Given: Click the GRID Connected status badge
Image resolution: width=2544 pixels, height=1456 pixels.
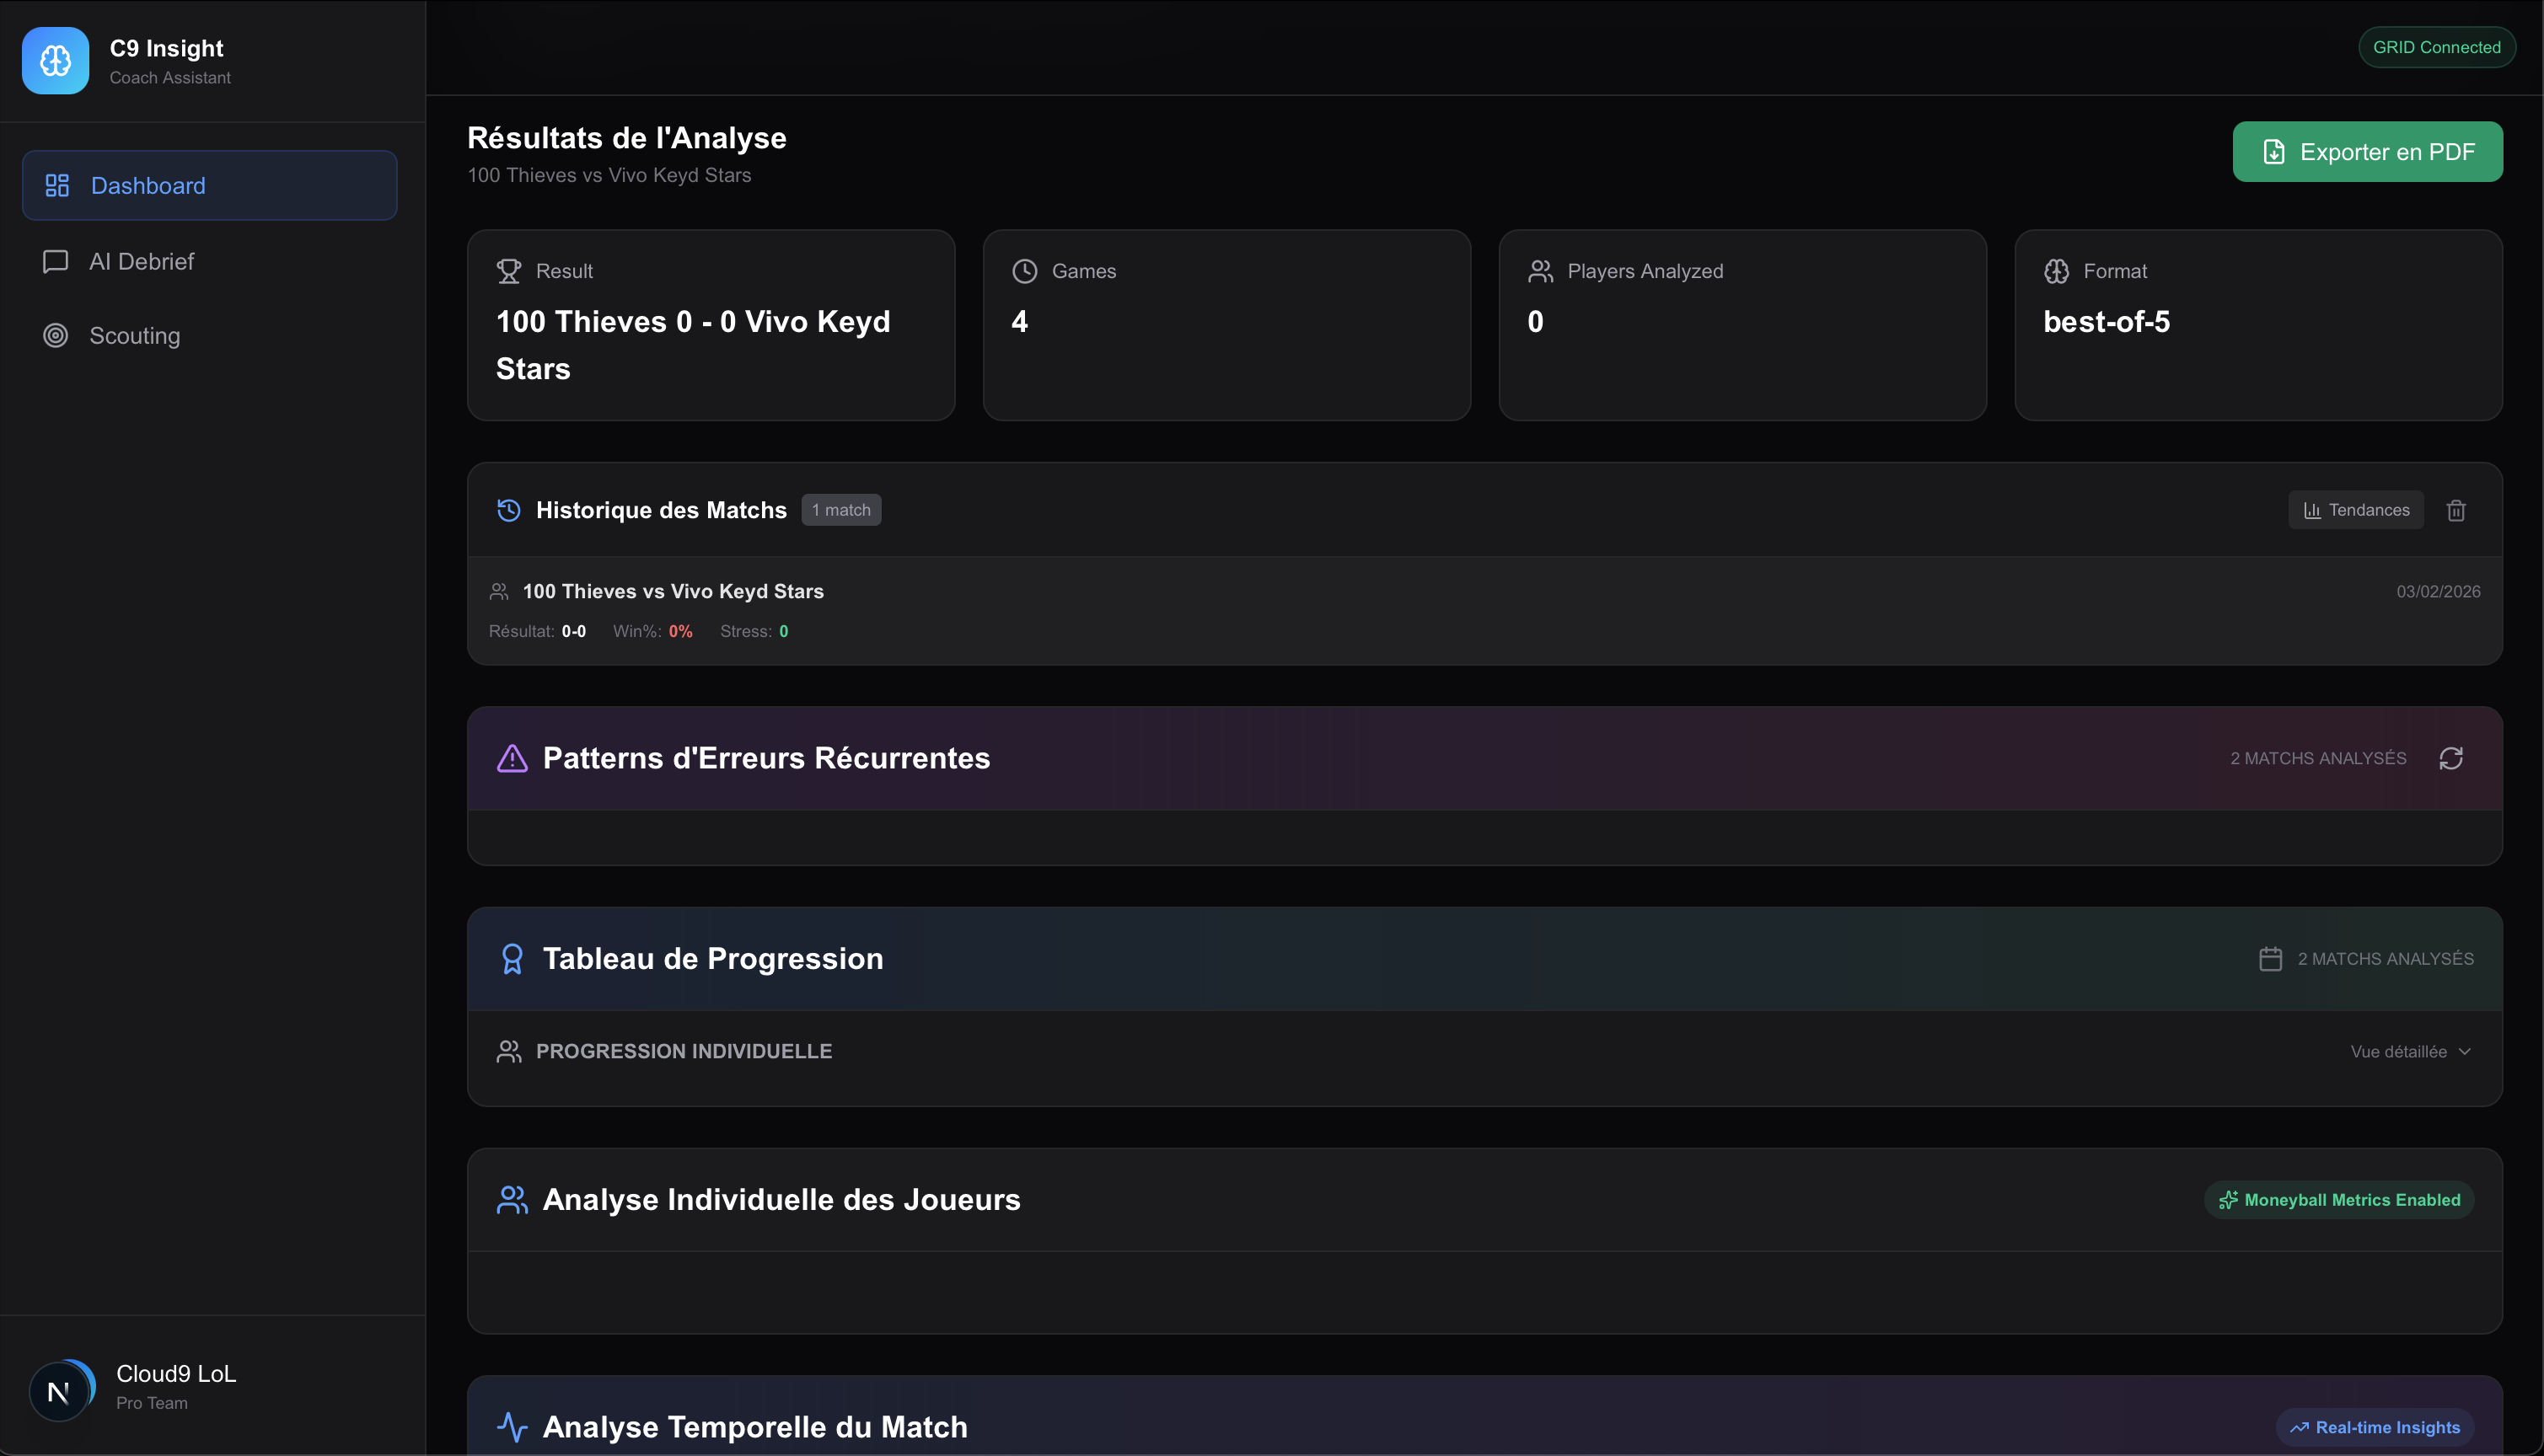Looking at the screenshot, I should click(x=2436, y=47).
